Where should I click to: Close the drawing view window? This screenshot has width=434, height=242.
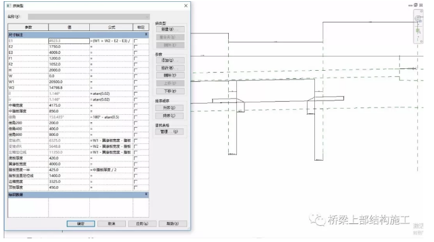pyautogui.click(x=421, y=5)
